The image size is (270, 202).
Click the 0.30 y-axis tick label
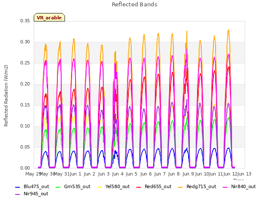(25, 42)
